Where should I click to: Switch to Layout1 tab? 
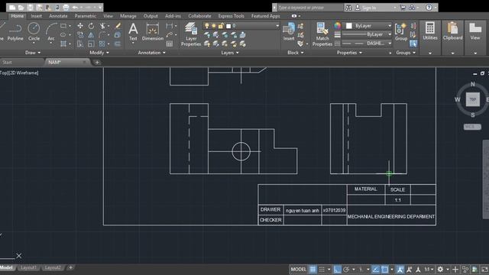[28, 267]
